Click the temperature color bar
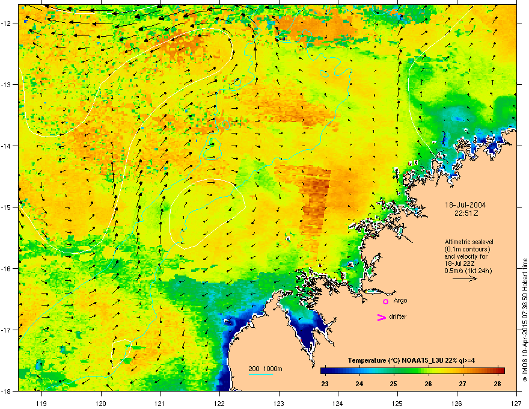The image size is (529, 409). [412, 371]
